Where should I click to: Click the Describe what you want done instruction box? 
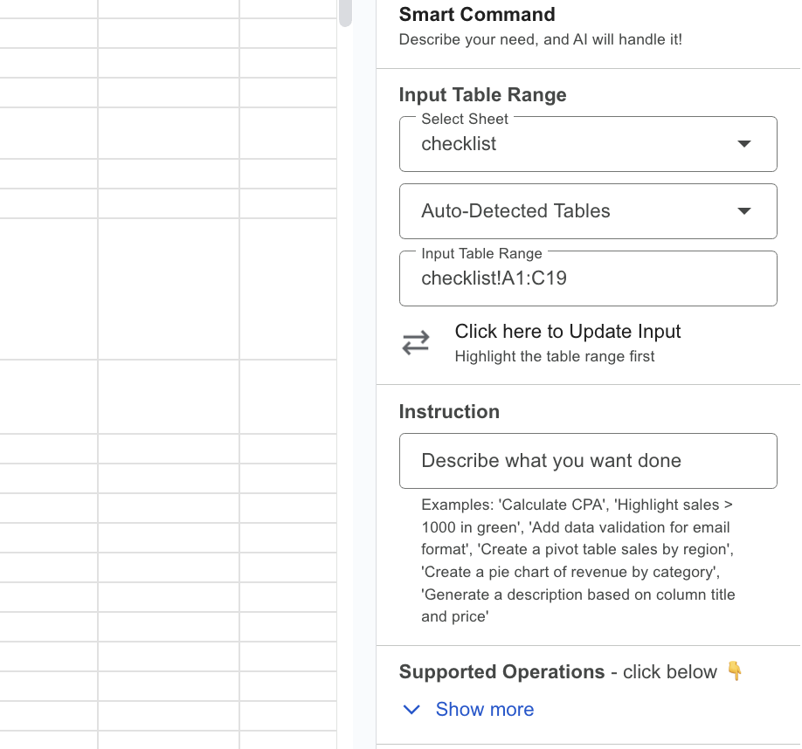point(587,461)
